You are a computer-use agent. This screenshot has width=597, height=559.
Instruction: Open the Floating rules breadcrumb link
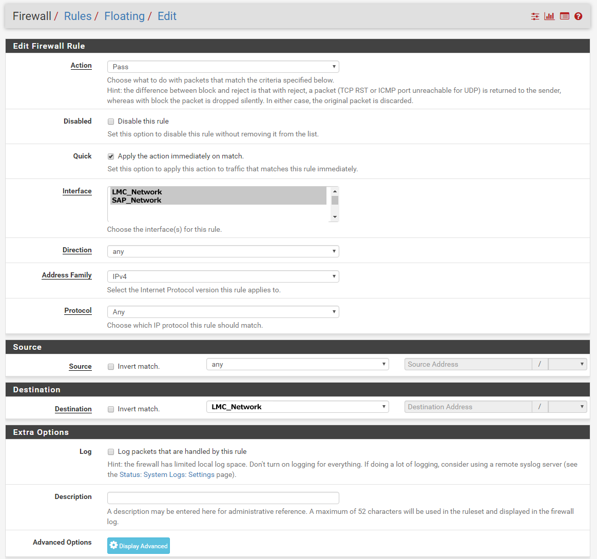124,16
